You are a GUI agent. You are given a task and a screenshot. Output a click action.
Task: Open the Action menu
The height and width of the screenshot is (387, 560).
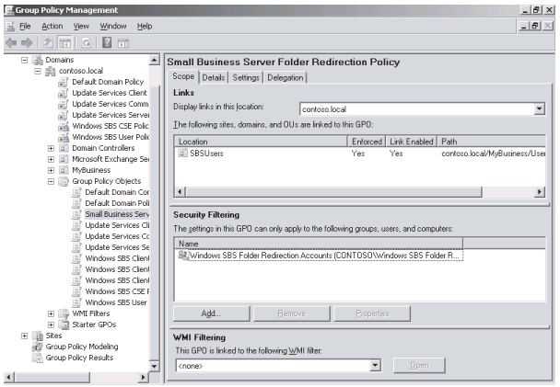pyautogui.click(x=52, y=26)
